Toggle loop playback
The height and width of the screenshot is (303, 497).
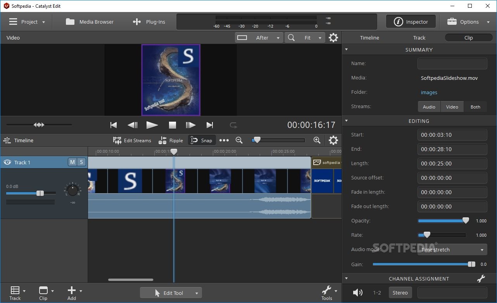pos(233,125)
